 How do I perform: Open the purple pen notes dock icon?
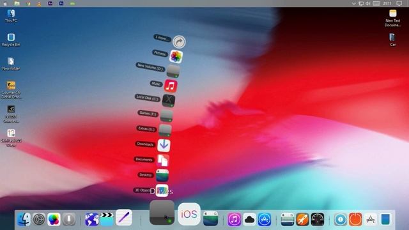click(124, 217)
